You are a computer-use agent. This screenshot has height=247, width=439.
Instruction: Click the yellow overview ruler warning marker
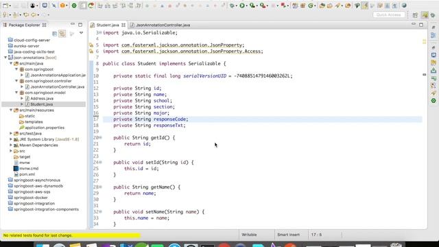(425, 41)
